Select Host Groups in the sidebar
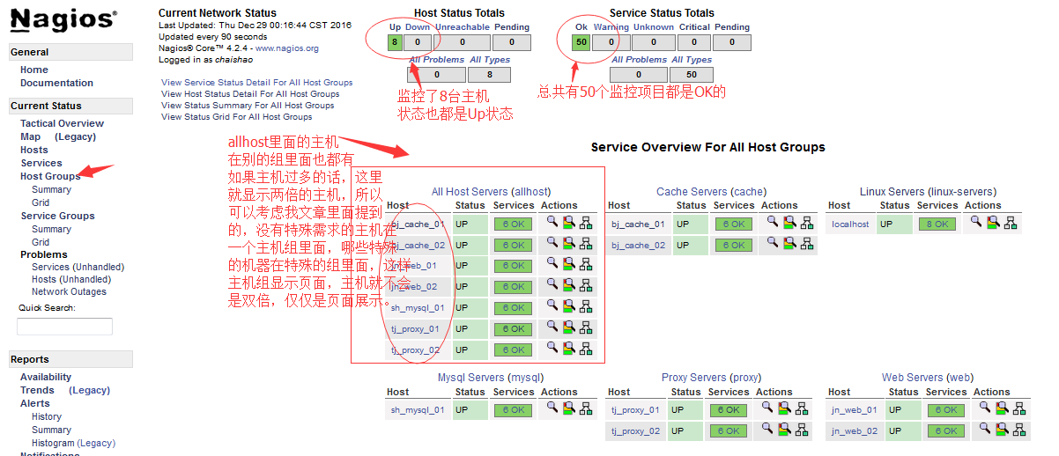This screenshot has width=1059, height=456. [x=50, y=176]
